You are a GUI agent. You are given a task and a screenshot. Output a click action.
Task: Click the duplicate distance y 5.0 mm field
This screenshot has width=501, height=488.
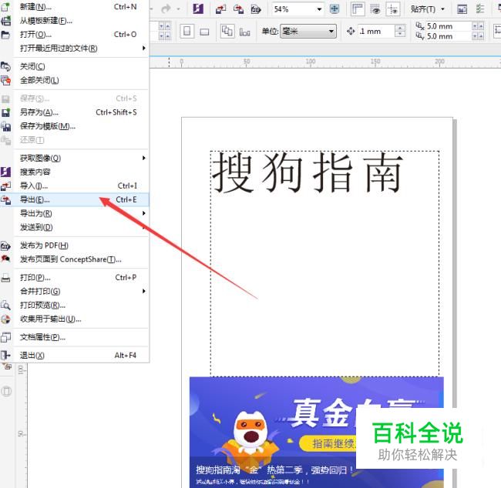pos(449,36)
